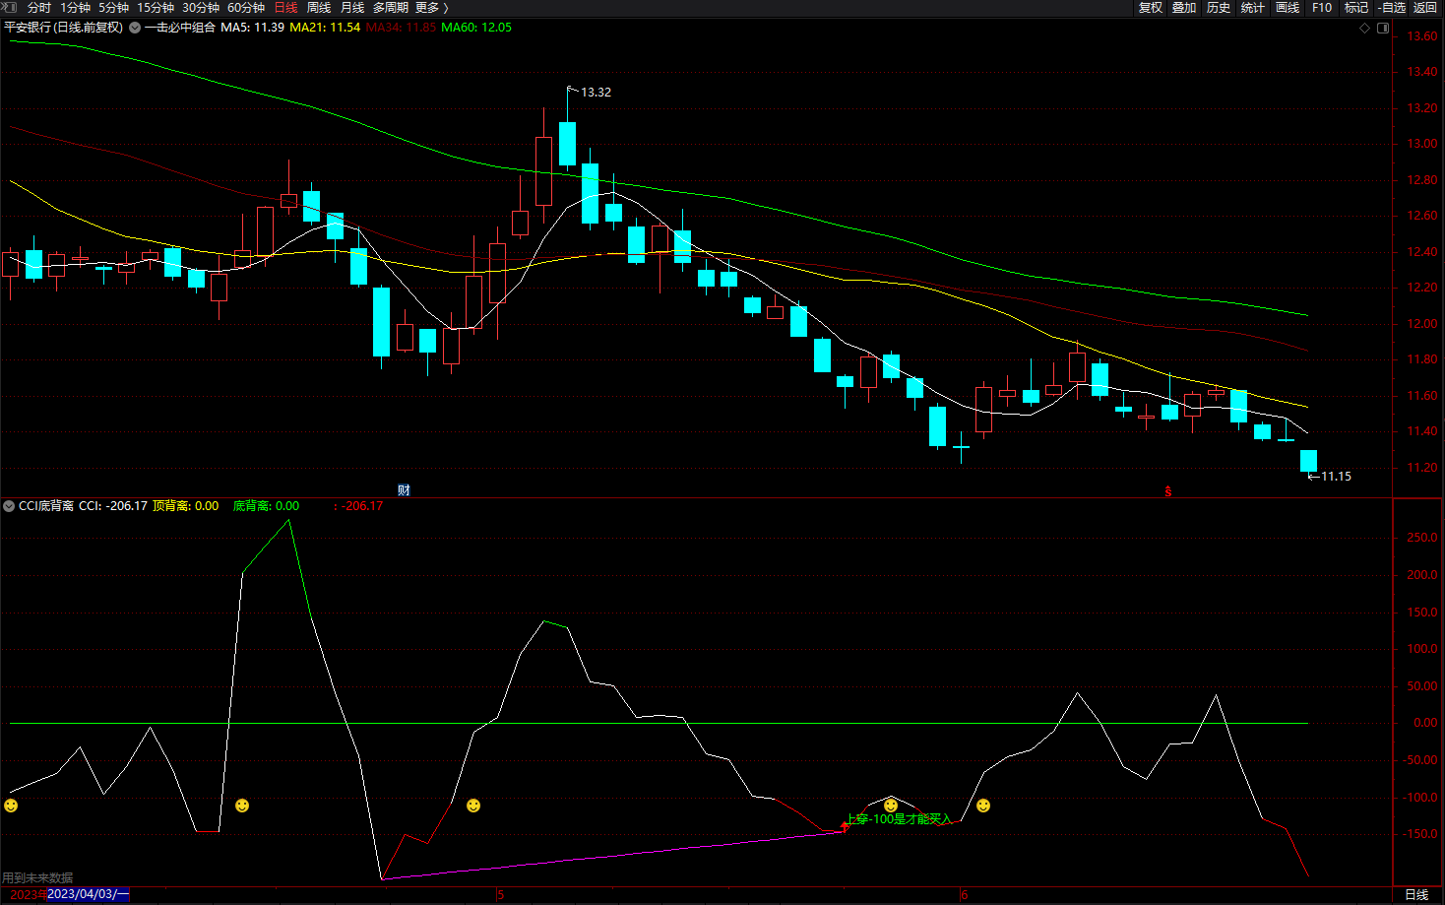This screenshot has width=1445, height=905.
Task: Click the green MA60 value label
Action: (x=476, y=28)
